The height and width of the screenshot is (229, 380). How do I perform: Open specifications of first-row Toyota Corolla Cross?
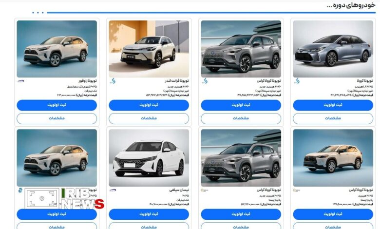tap(241, 118)
